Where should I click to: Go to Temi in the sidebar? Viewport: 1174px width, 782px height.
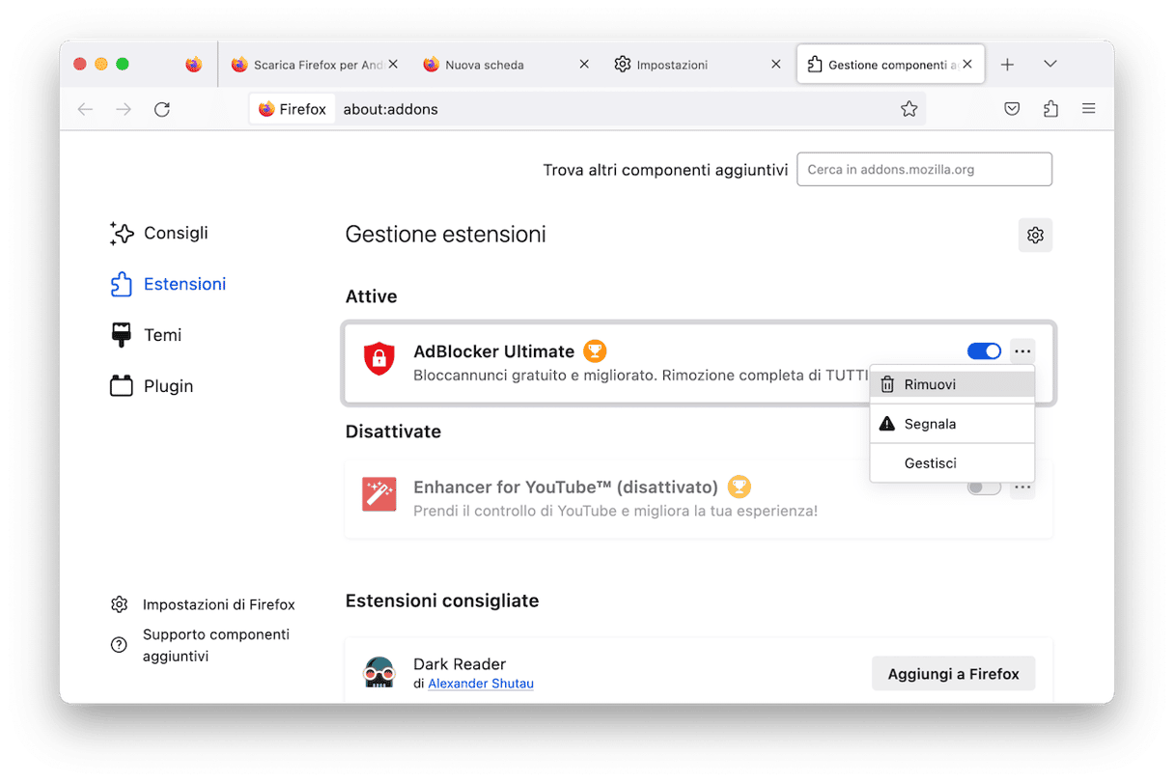[x=162, y=335]
